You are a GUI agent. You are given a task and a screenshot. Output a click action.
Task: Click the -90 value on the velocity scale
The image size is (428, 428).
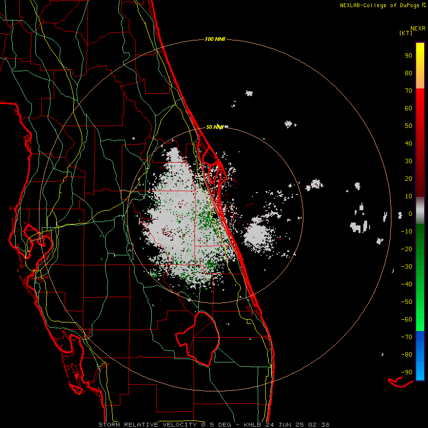click(x=407, y=372)
